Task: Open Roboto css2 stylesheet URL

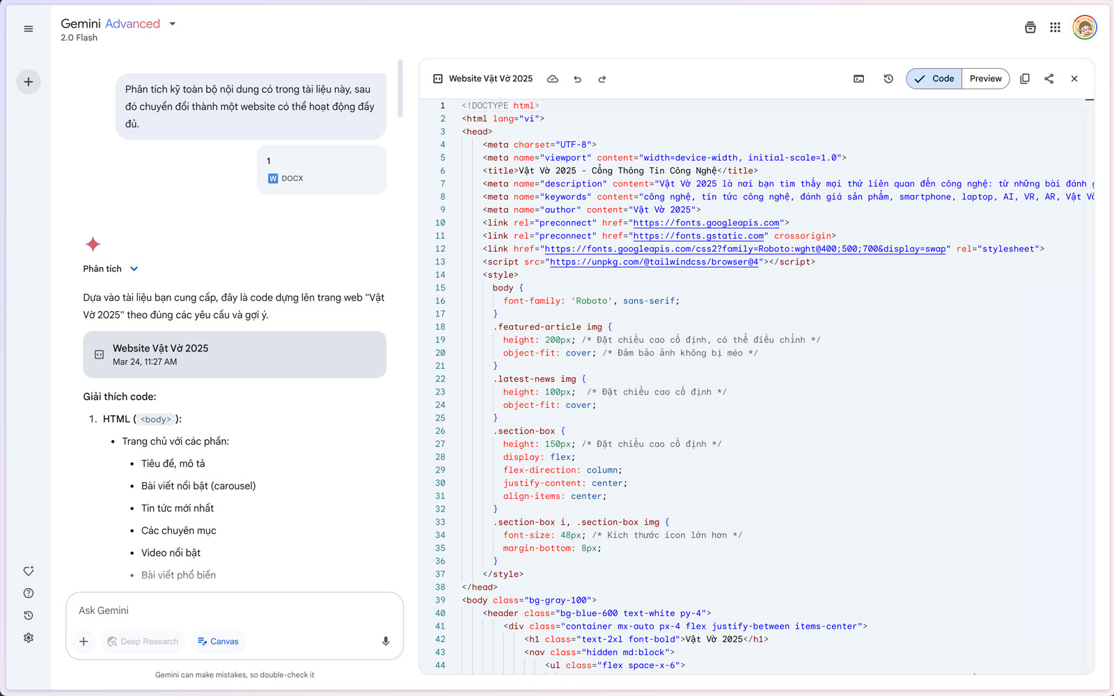Action: 746,248
